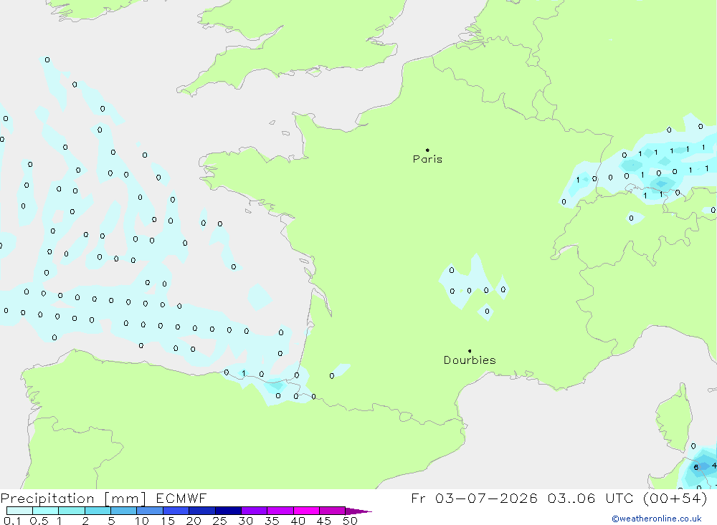Click the legend scale label '20'
717x525 pixels.
pyautogui.click(x=194, y=521)
